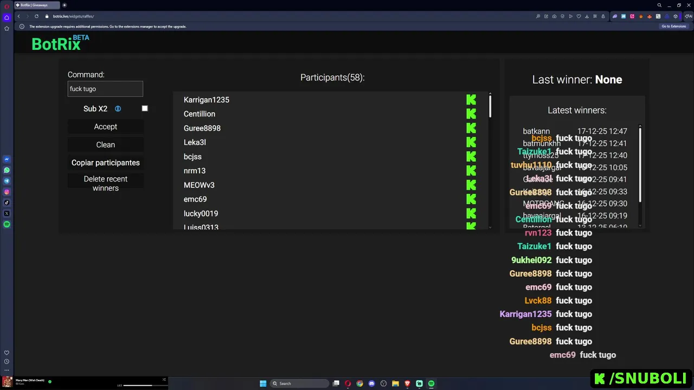Open TikTok in the Opera sidebar
Screen dimensions: 694x390
coord(7,203)
